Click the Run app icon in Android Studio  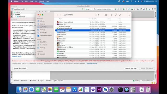116,9
